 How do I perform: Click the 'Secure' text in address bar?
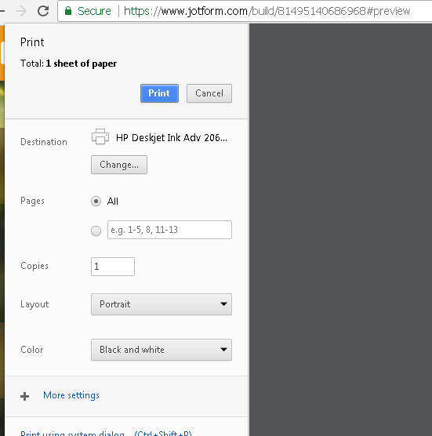coord(94,11)
